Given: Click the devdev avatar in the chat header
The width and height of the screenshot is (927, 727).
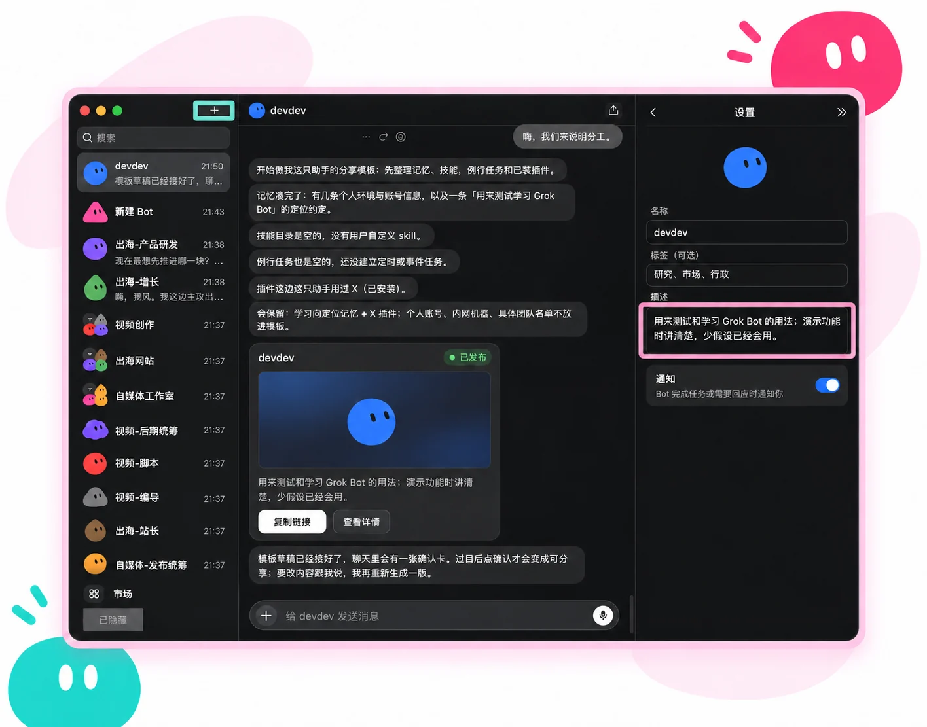Looking at the screenshot, I should [257, 111].
